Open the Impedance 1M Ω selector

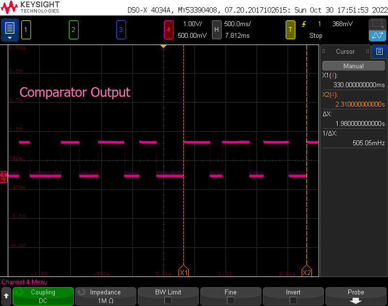click(105, 296)
